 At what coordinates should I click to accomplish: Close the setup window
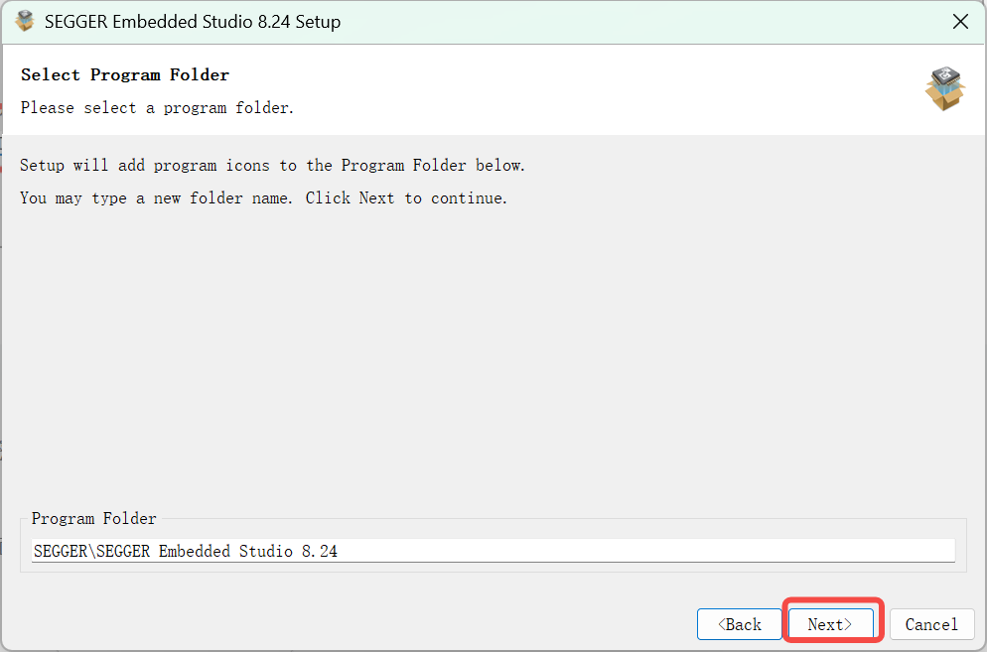click(x=959, y=20)
